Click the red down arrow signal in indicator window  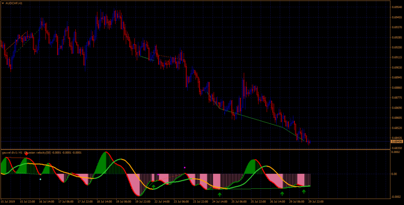(26, 153)
